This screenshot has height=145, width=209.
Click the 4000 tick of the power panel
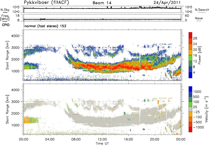coord(15,36)
